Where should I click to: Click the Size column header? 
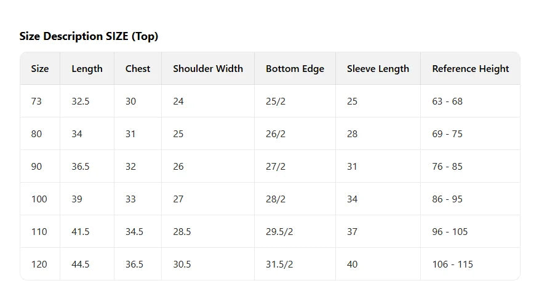coord(40,69)
